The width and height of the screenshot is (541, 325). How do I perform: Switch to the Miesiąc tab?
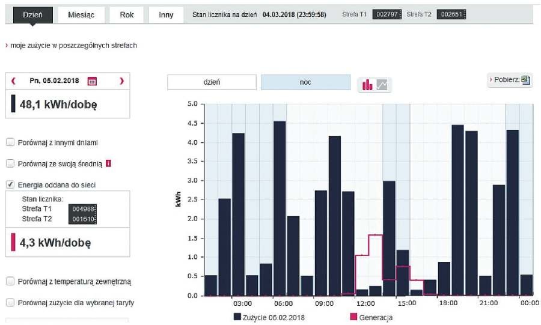point(81,15)
